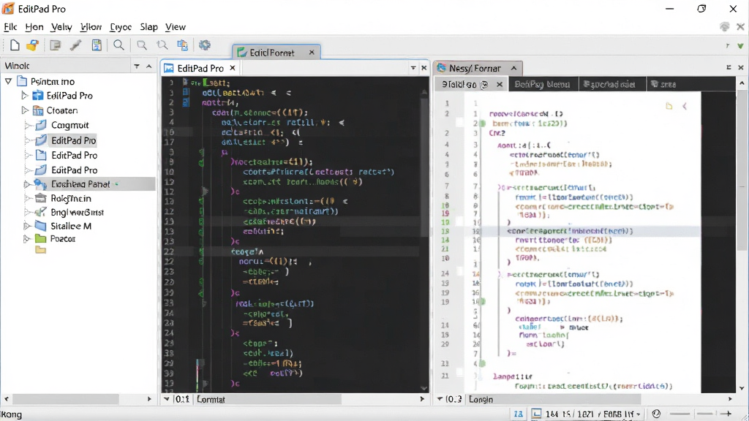Open the Slap menu

[x=148, y=27]
